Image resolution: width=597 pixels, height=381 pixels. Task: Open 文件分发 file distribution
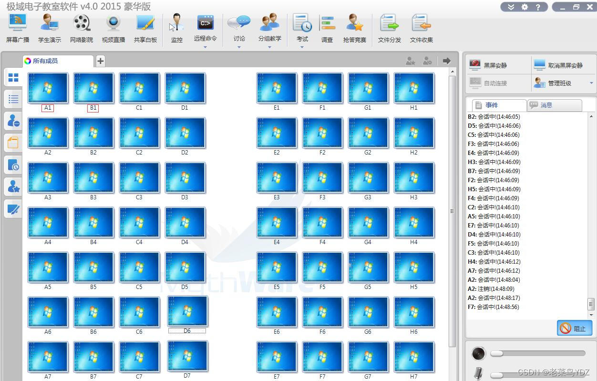pyautogui.click(x=390, y=29)
